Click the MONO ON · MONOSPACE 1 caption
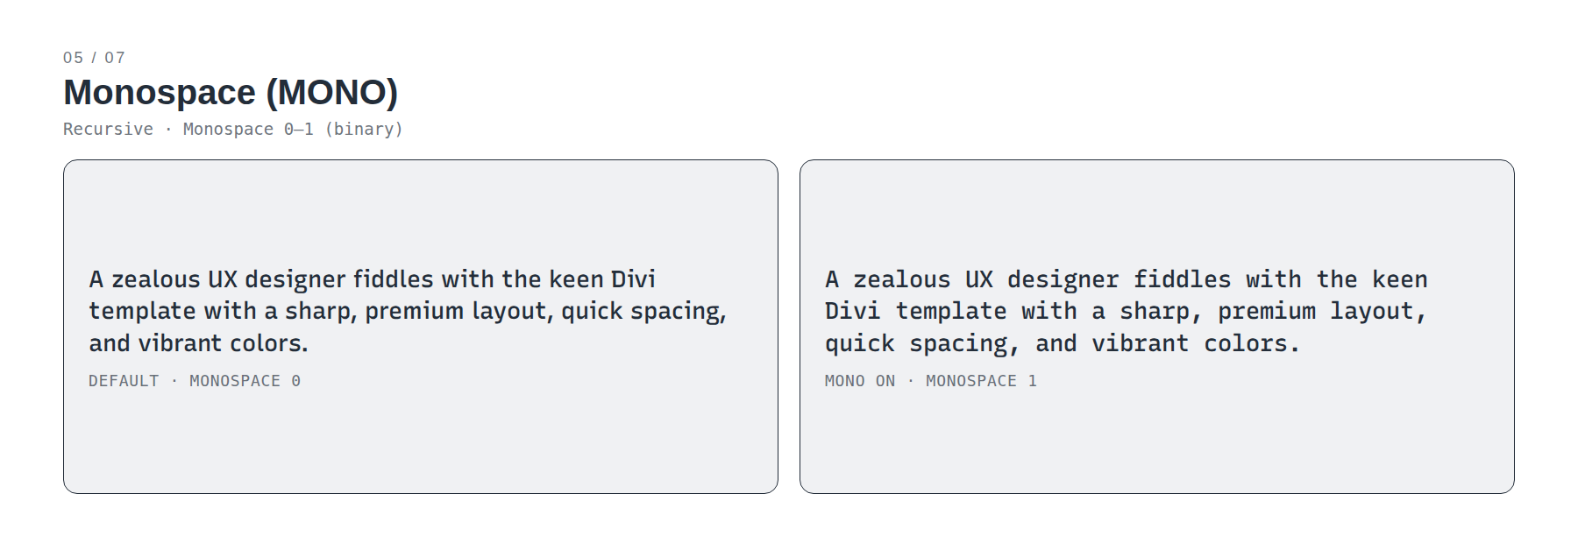This screenshot has width=1578, height=543. pyautogui.click(x=931, y=381)
